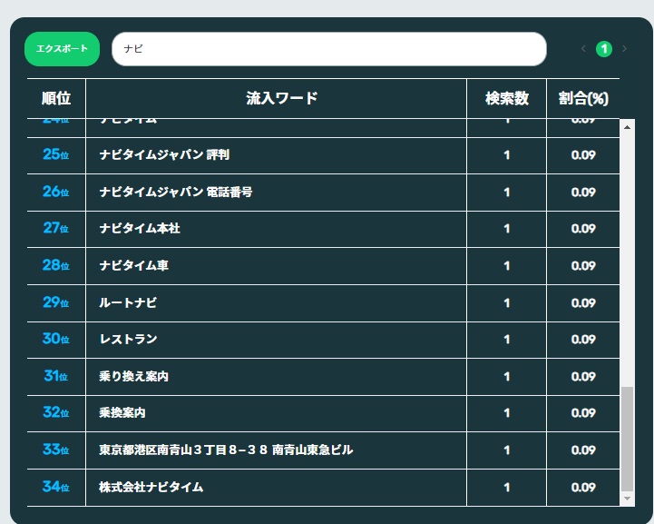
Task: Click search count for レストラン row
Action: pyautogui.click(x=507, y=339)
